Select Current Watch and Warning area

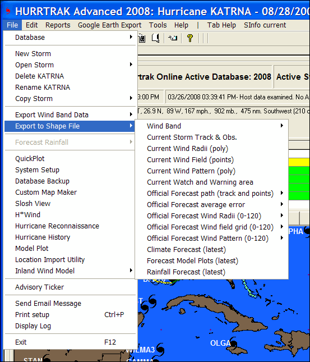[x=211, y=182]
